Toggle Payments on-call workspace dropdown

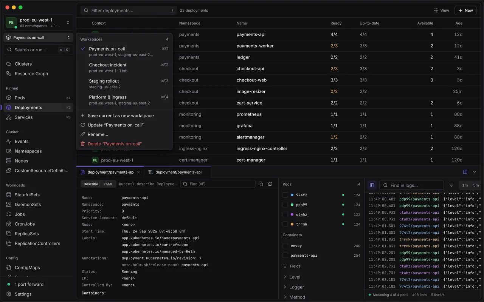38,37
